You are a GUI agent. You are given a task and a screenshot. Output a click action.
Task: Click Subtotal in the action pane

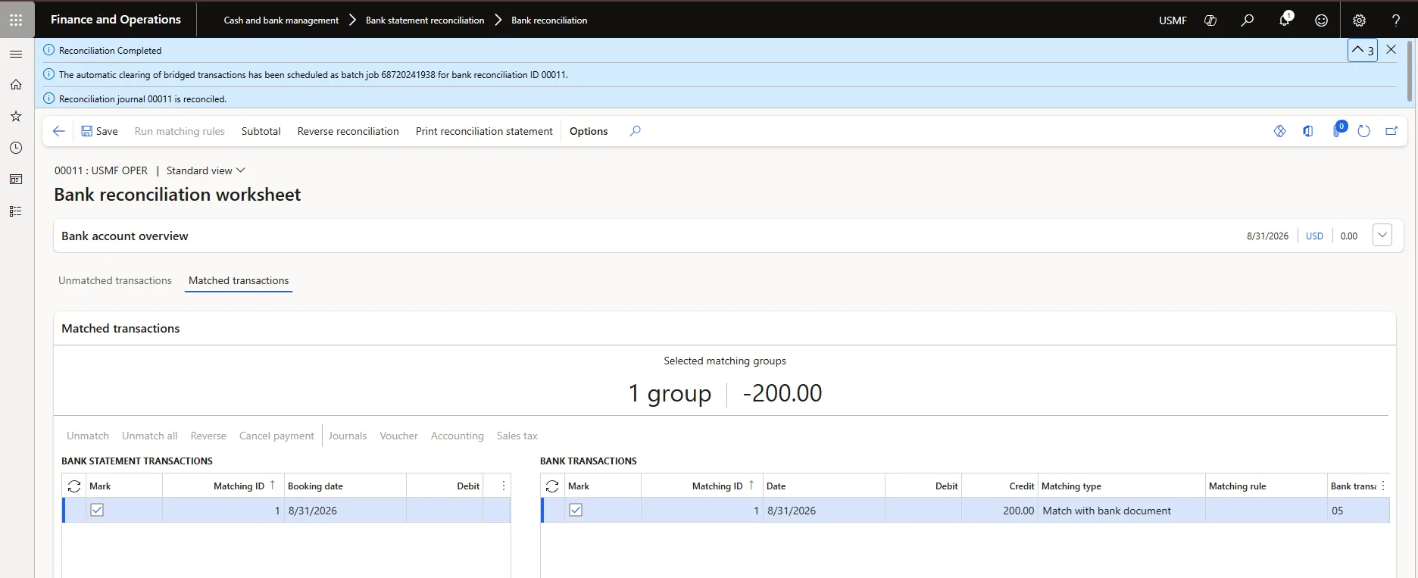[261, 131]
